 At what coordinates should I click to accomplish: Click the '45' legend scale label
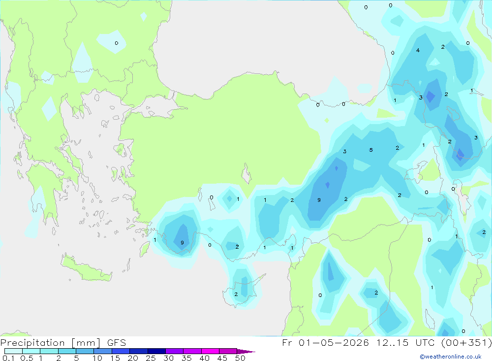[x=222, y=358]
